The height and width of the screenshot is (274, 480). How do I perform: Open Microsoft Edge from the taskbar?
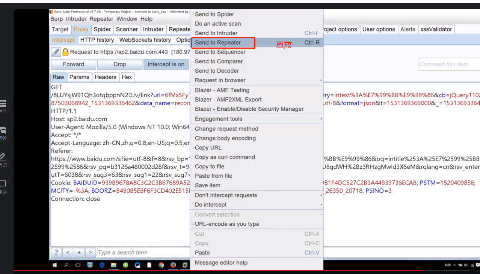click(102, 265)
